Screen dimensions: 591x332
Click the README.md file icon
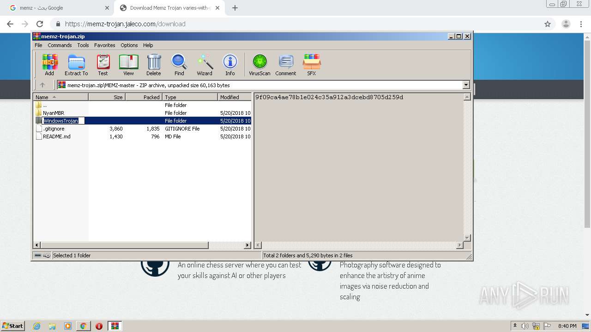coord(39,136)
